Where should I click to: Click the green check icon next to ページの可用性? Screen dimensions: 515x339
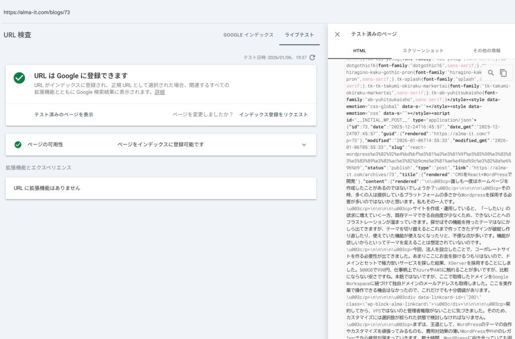point(18,145)
